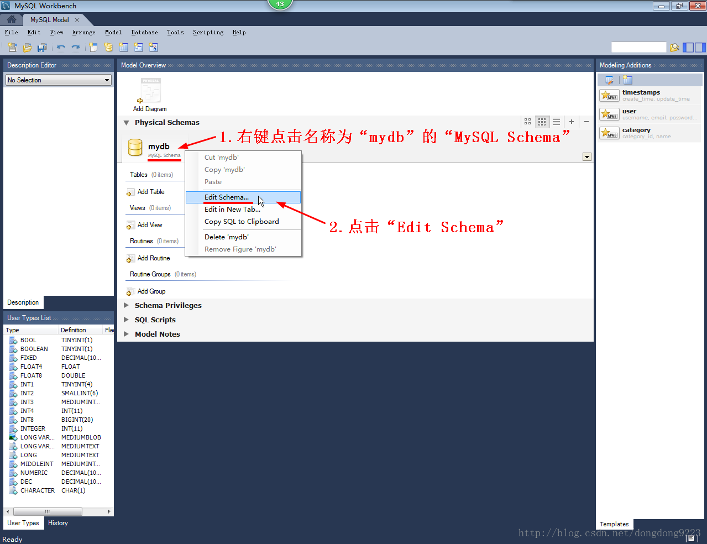Click User Types list horizontal scrollbar thumb
This screenshot has height=544, width=707.
point(48,511)
